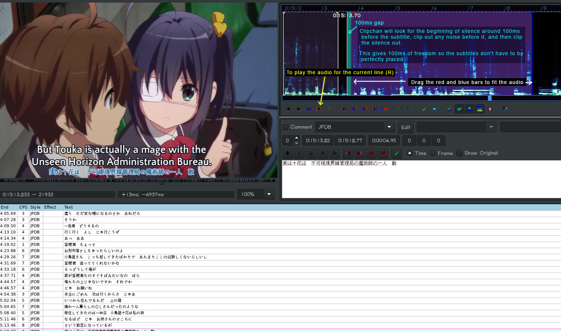The width and height of the screenshot is (561, 331).
Task: Select the Frame radio button
Action: coord(433,153)
